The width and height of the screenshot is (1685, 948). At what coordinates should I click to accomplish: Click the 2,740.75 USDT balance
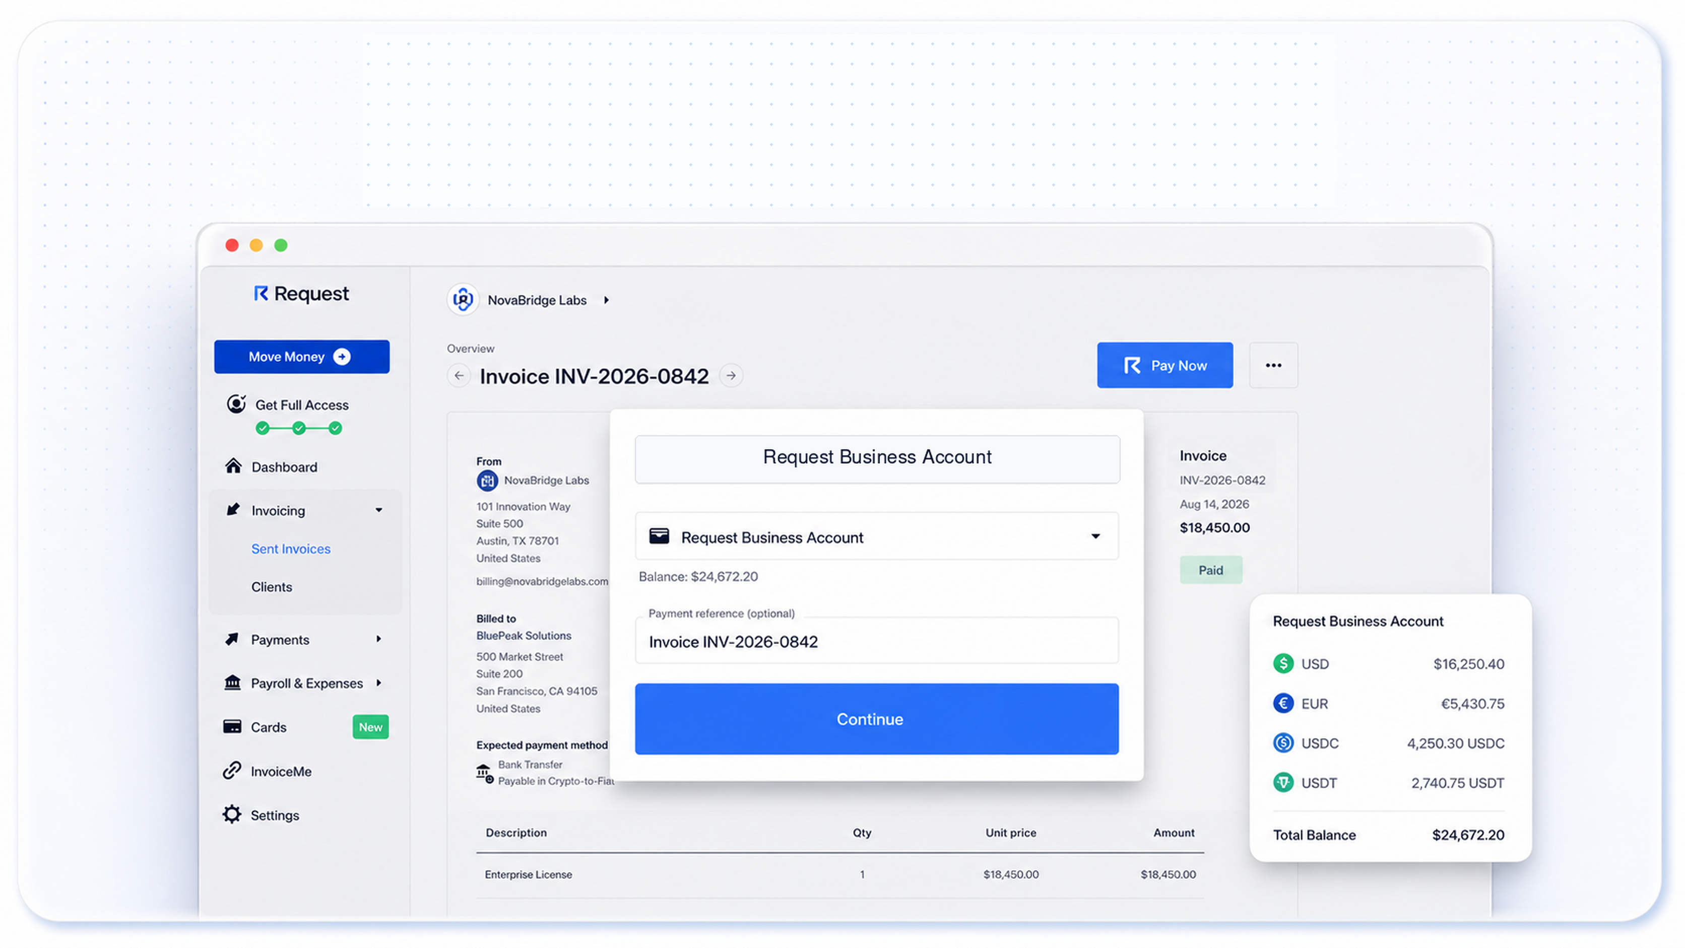[1458, 784]
